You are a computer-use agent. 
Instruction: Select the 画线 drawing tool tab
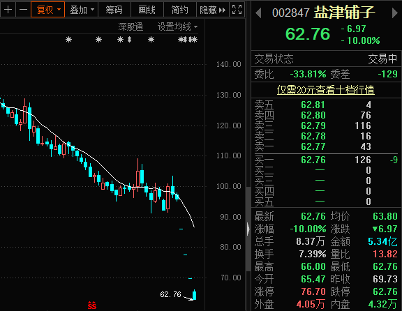(x=147, y=10)
